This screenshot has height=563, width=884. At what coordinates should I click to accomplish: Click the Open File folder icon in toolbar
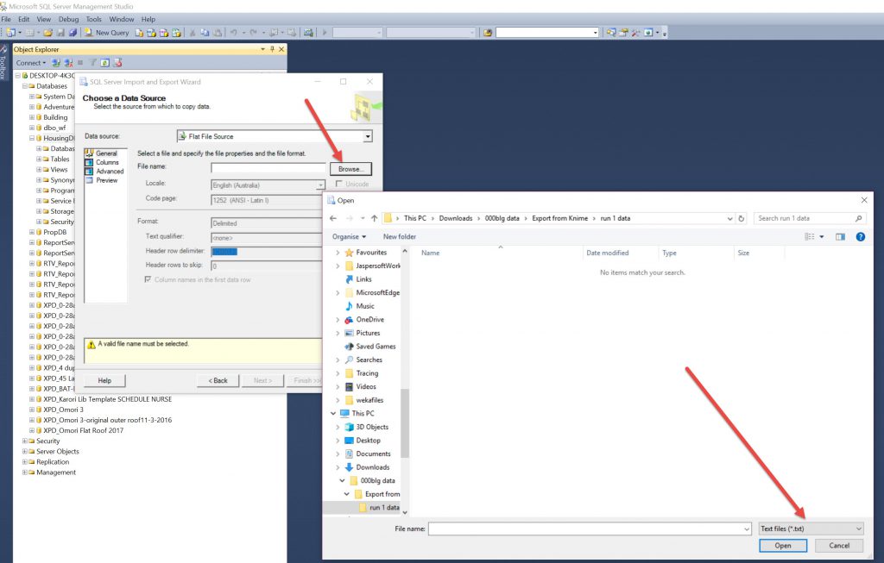48,33
